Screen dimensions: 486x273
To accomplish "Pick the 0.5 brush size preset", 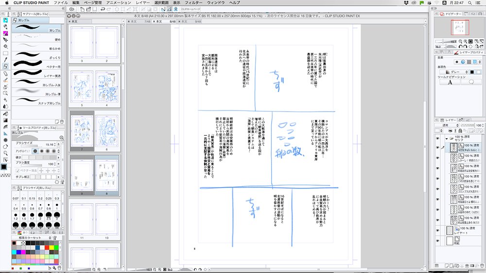I will 24,206.
